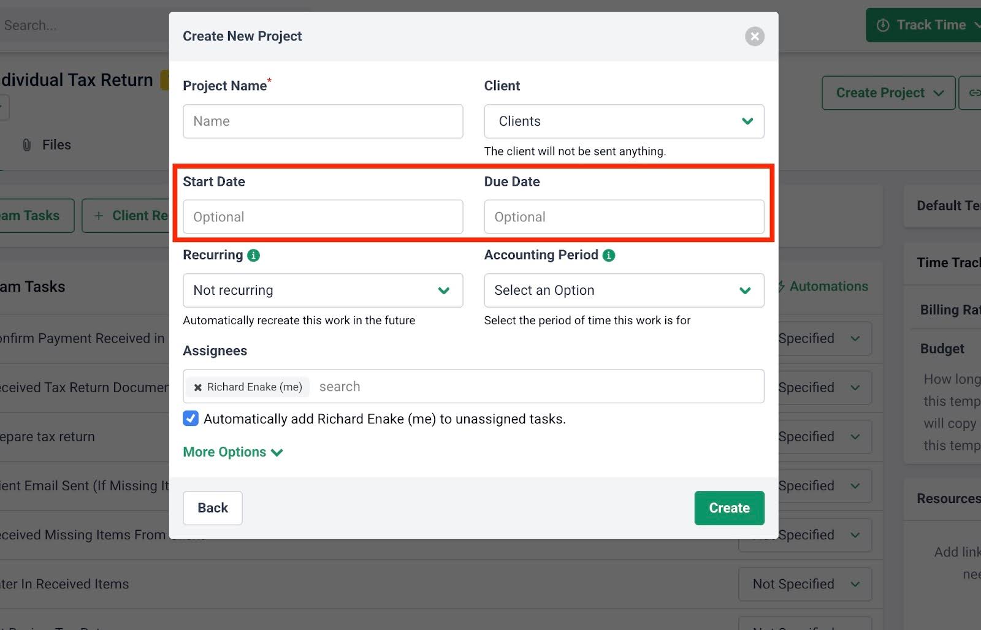Open Automations via the lightning bolt icon

coord(781,286)
